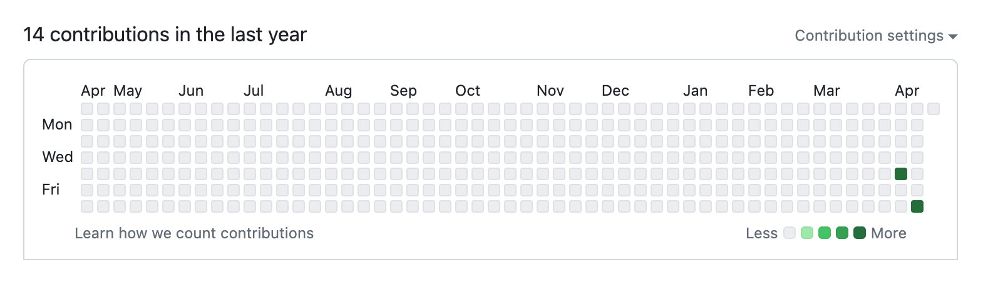Click the Wed weekday row label
The width and height of the screenshot is (983, 289).
click(x=58, y=157)
